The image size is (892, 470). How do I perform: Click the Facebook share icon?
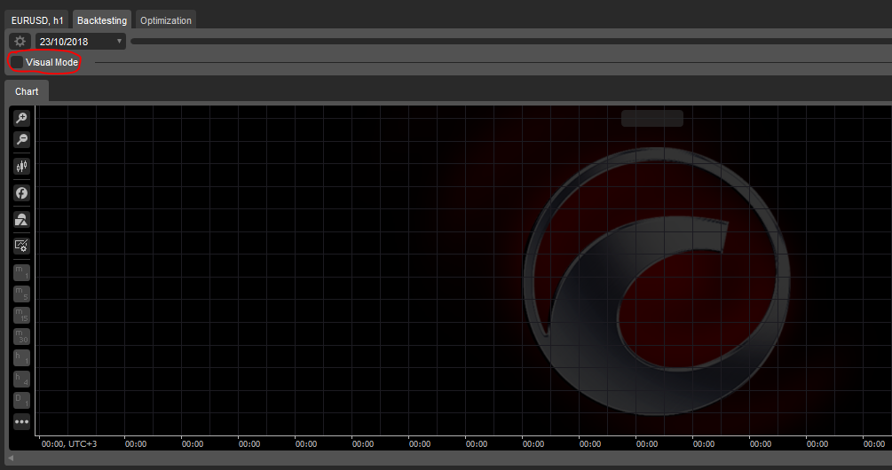point(21,192)
